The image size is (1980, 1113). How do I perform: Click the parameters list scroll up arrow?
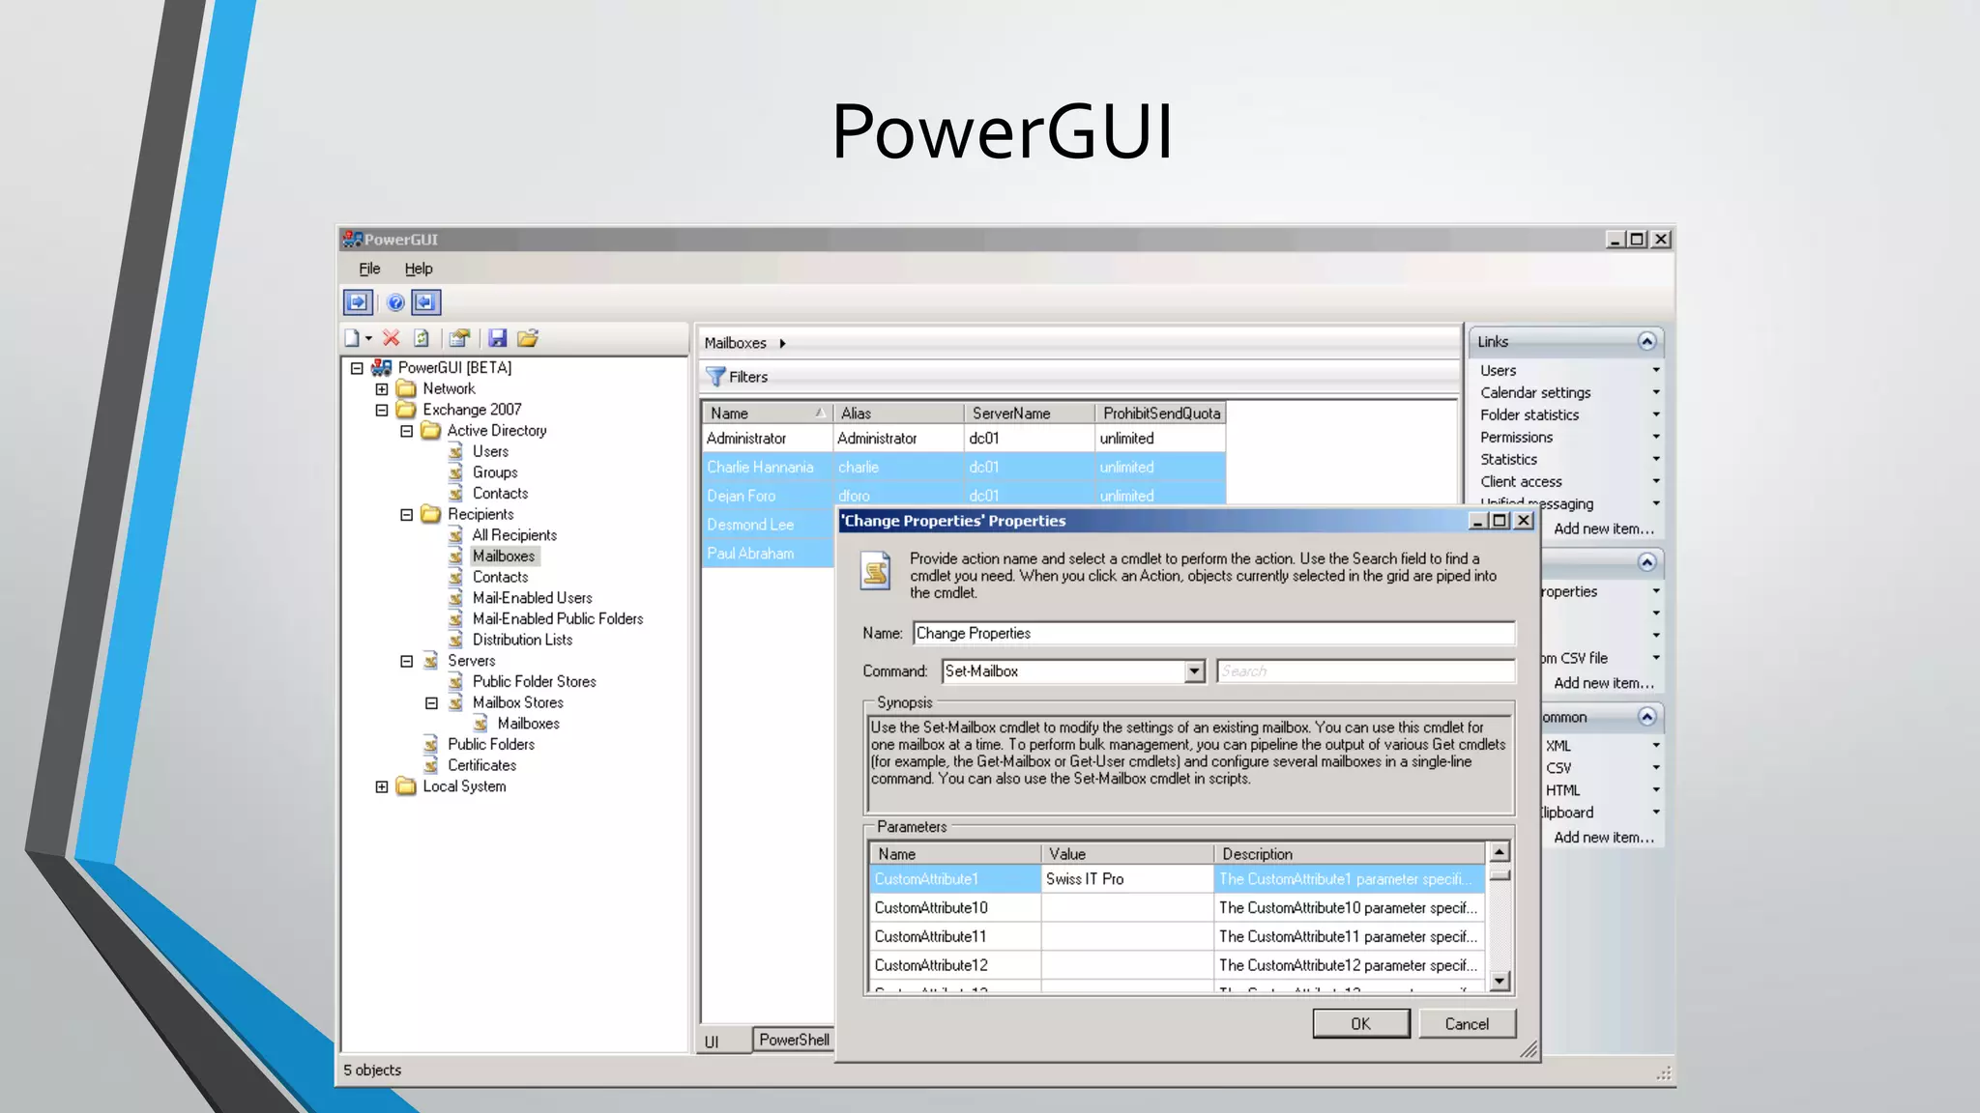pyautogui.click(x=1500, y=852)
